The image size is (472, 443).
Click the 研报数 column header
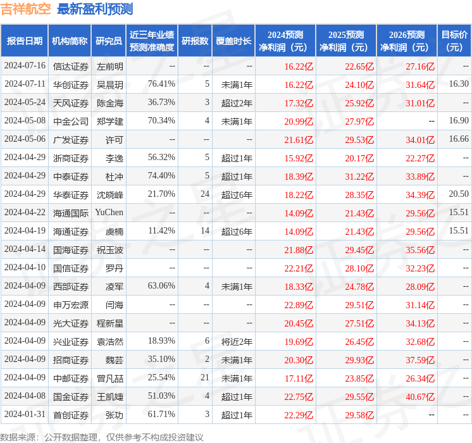195,41
